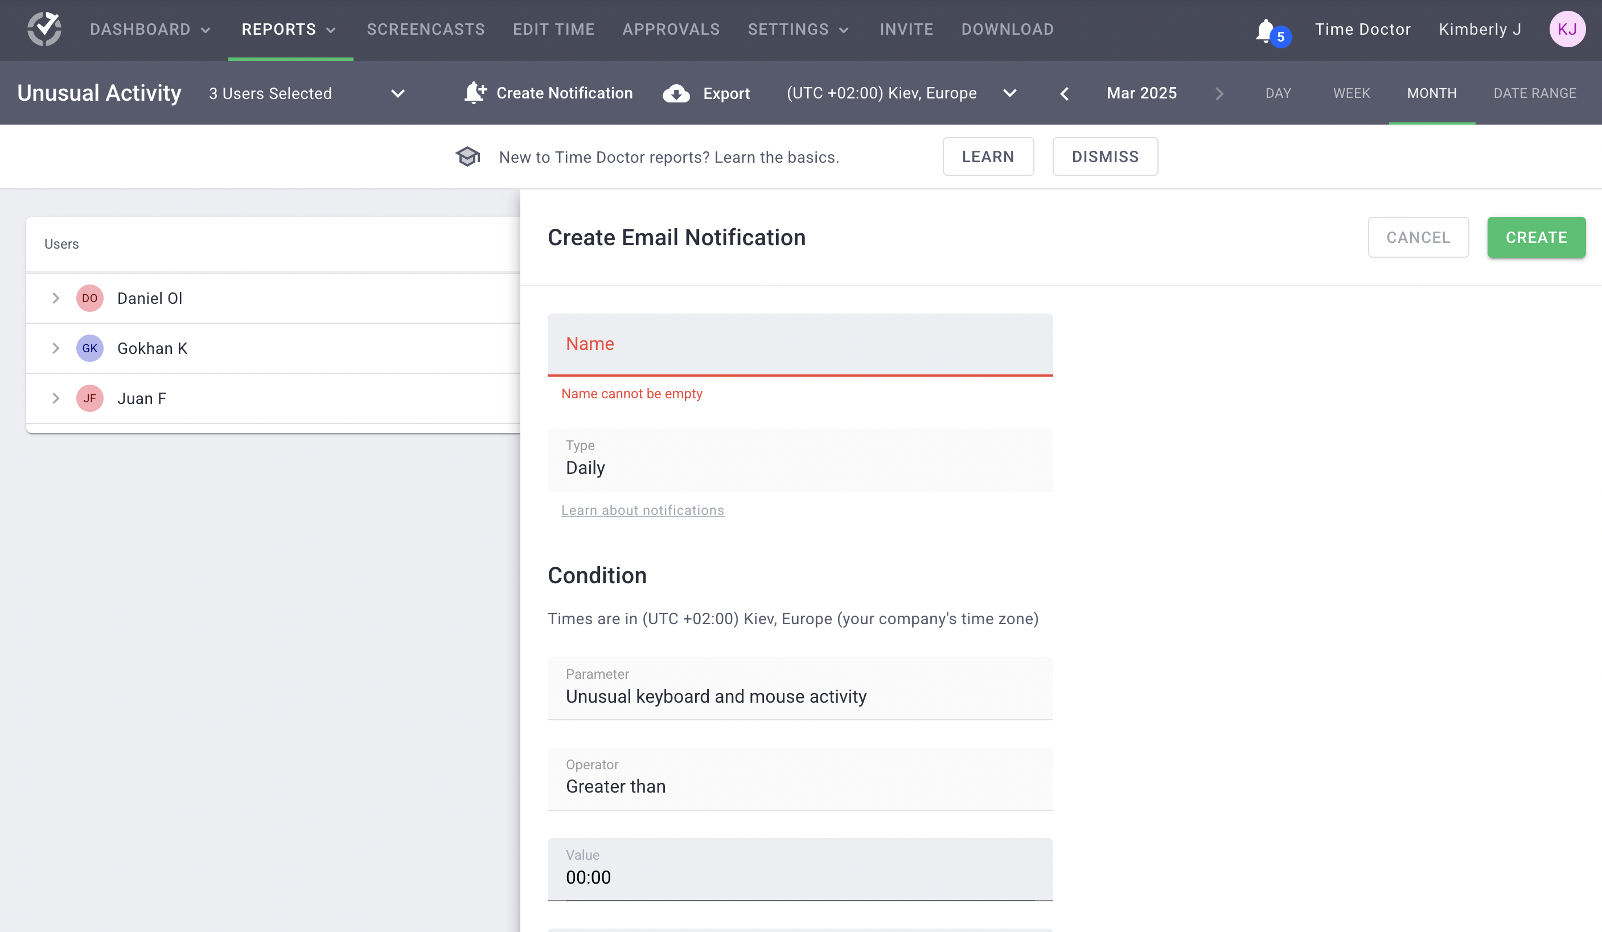Image resolution: width=1602 pixels, height=932 pixels.
Task: Click the green CREATE button
Action: pyautogui.click(x=1536, y=237)
